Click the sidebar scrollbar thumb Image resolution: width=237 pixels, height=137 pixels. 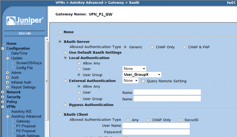[47, 81]
